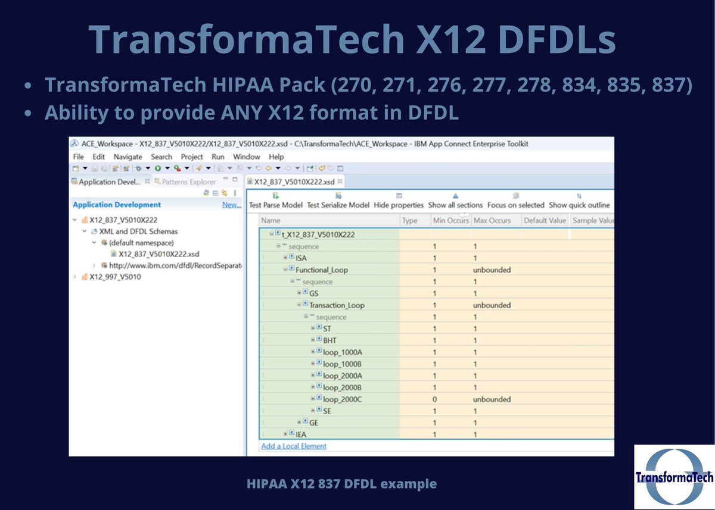Image resolution: width=715 pixels, height=510 pixels.
Task: Collapse the X12_837_V5010X222 project node
Action: point(75,220)
